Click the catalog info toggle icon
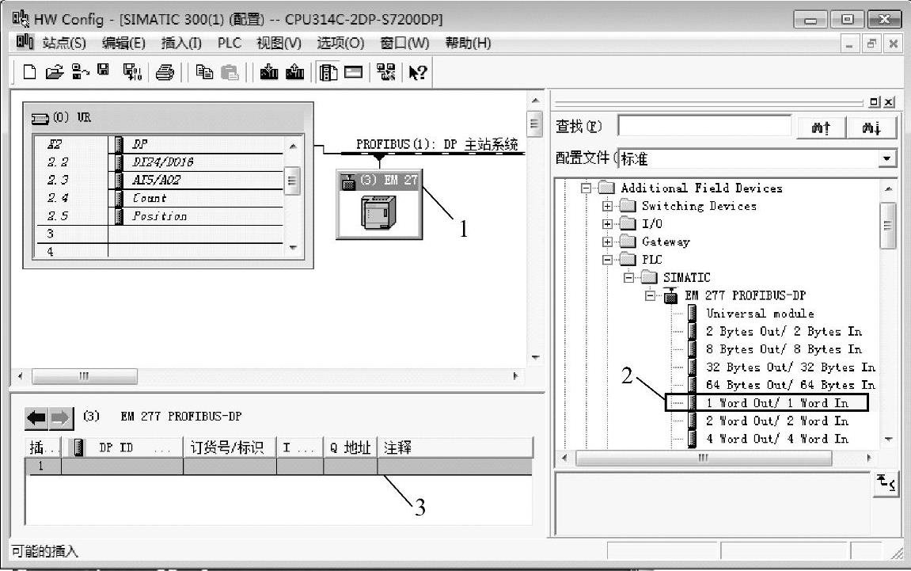This screenshot has height=571, width=911. click(x=885, y=485)
